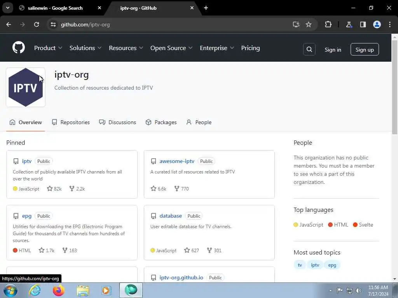Expand the Solutions dropdown menu
The width and height of the screenshot is (398, 298).
click(86, 48)
